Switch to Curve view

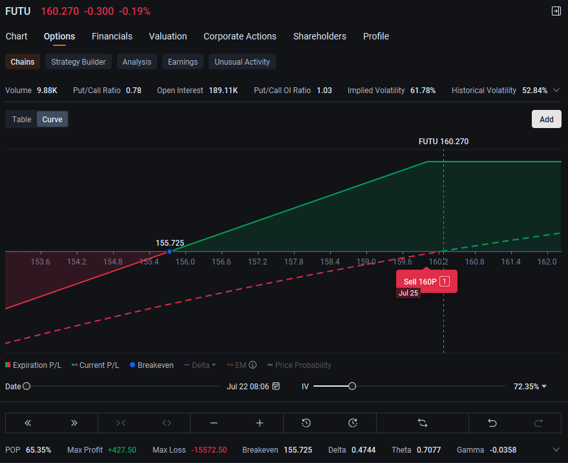click(x=52, y=119)
